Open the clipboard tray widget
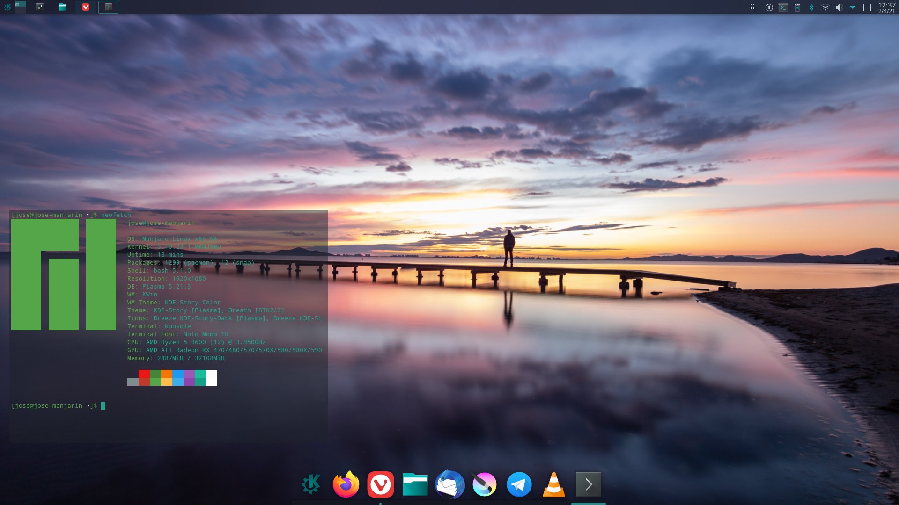The image size is (899, 505). tap(797, 7)
